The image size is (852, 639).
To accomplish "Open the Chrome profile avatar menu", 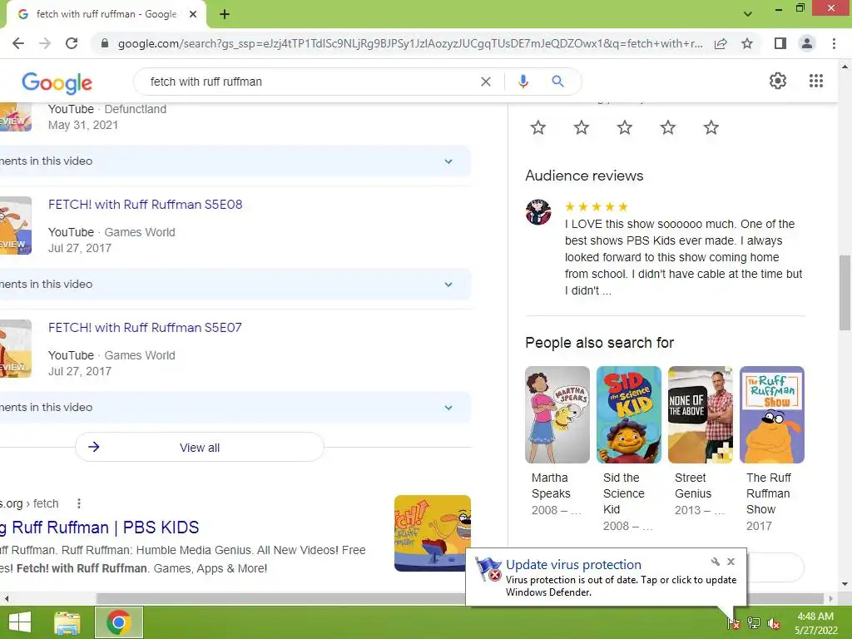I will [807, 43].
